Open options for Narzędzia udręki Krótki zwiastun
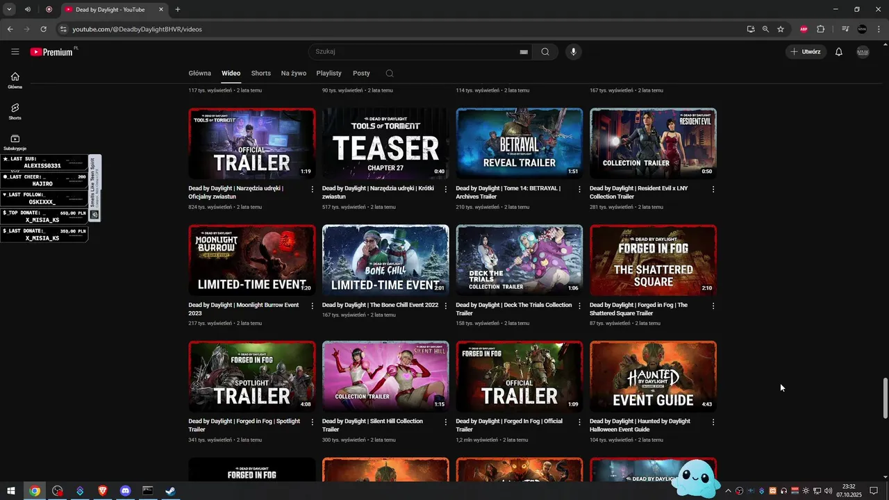This screenshot has height=500, width=889. click(x=445, y=189)
